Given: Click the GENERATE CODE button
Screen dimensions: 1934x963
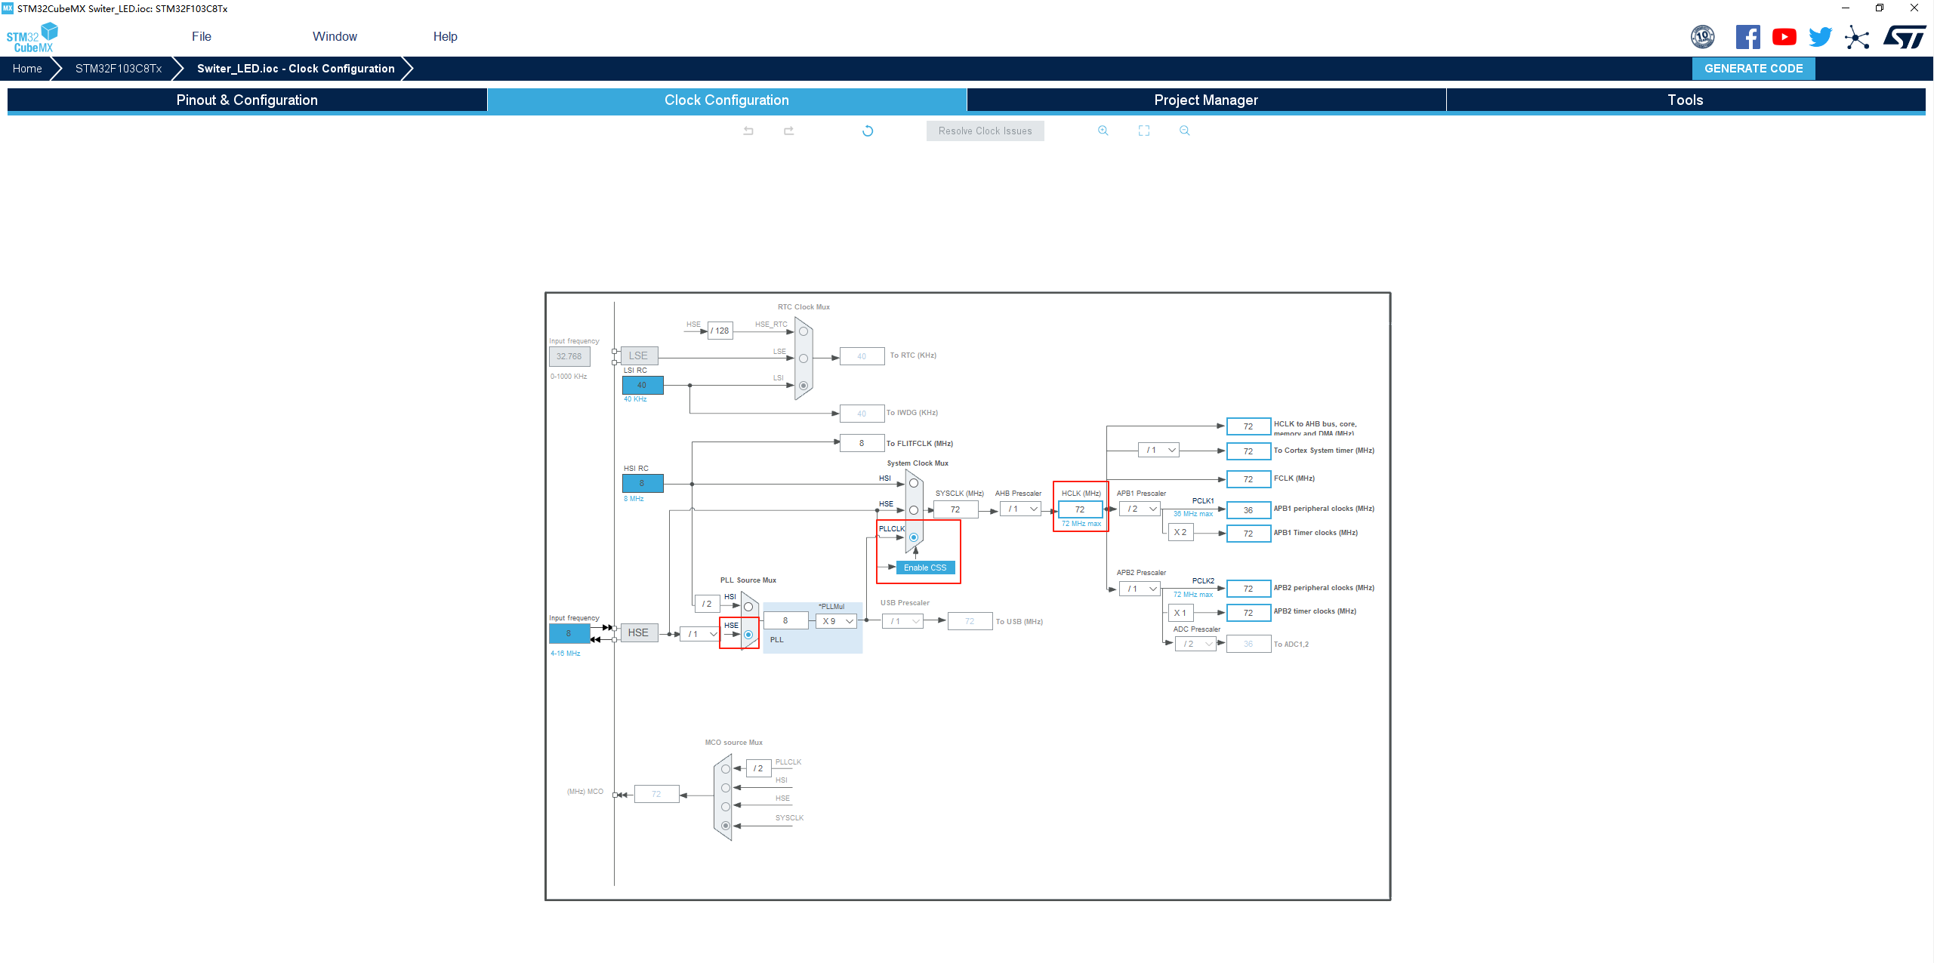Looking at the screenshot, I should point(1753,69).
